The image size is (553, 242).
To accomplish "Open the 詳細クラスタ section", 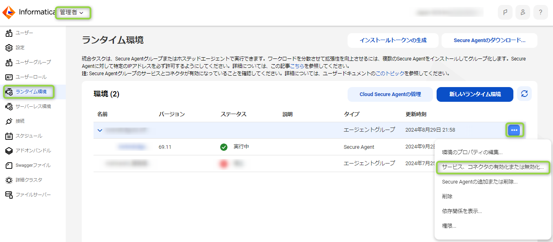I will click(x=24, y=179).
